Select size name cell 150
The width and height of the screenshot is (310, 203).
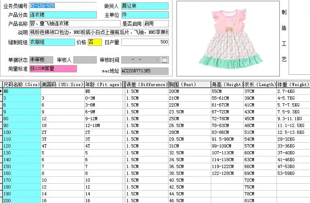point(22,166)
